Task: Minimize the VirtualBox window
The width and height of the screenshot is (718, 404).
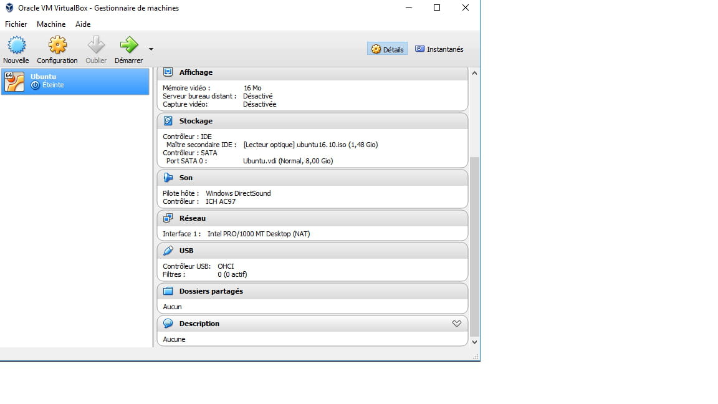Action: (x=409, y=7)
